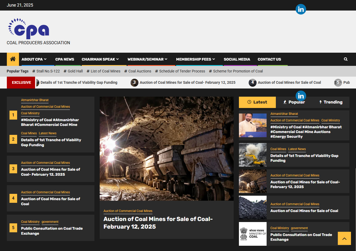Screen dimensions: 356x251
Task: Click the CPA logo
Action: (29, 28)
